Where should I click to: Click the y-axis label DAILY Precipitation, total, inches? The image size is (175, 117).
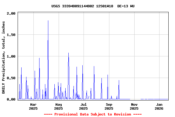point(3,57)
